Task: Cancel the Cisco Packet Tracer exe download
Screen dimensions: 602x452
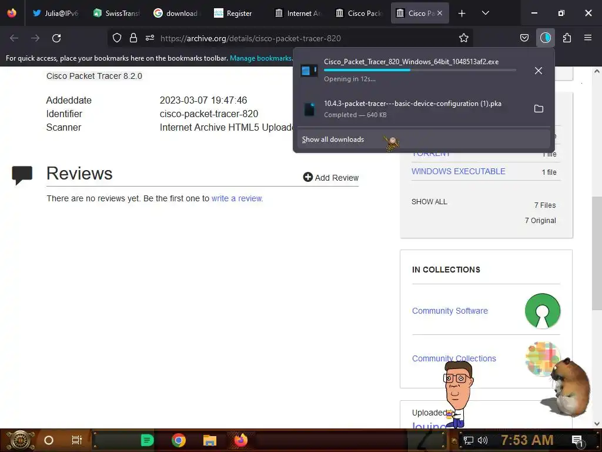Action: point(539,71)
